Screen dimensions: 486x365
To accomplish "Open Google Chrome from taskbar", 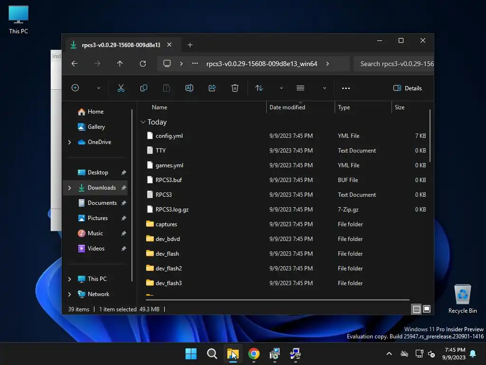I will click(x=254, y=354).
